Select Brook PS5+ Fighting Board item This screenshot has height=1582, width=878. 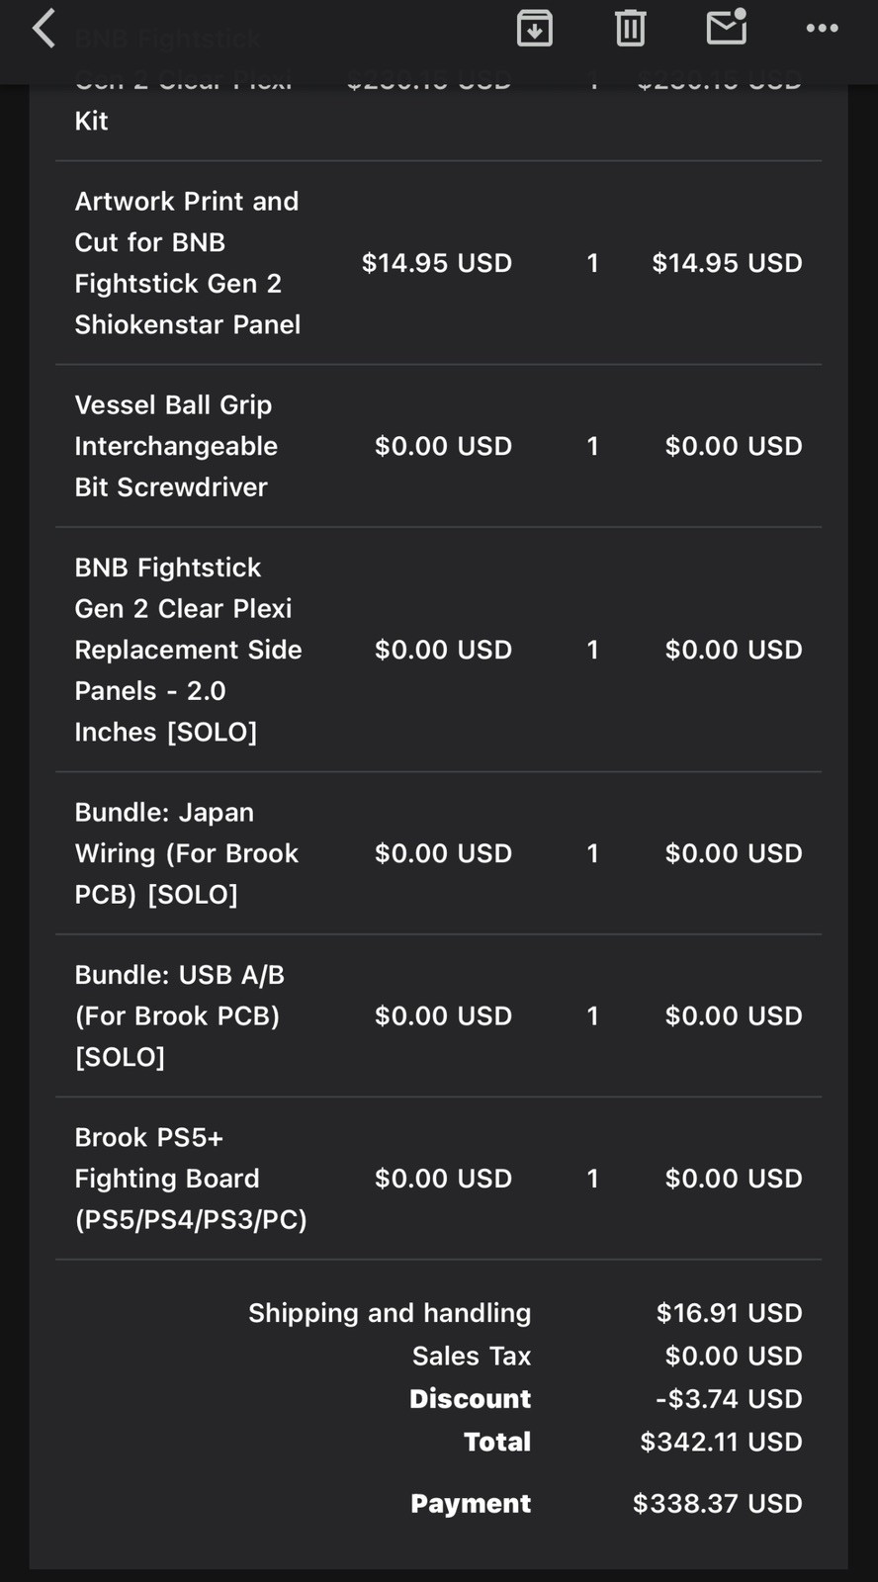tap(191, 1179)
